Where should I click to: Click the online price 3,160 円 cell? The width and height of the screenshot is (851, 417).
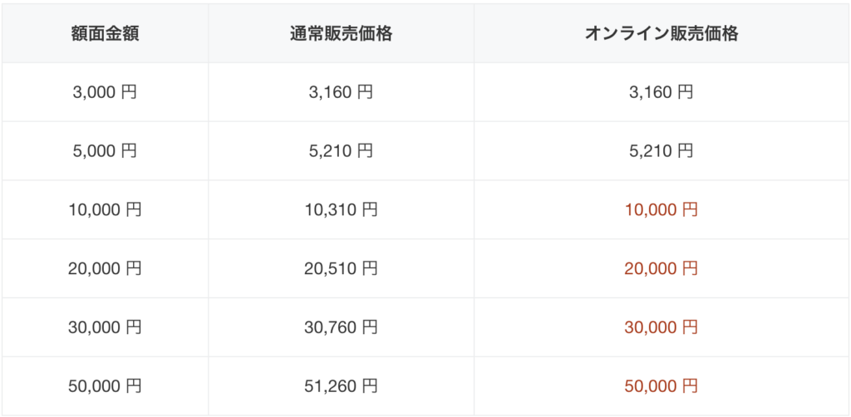coord(661,92)
